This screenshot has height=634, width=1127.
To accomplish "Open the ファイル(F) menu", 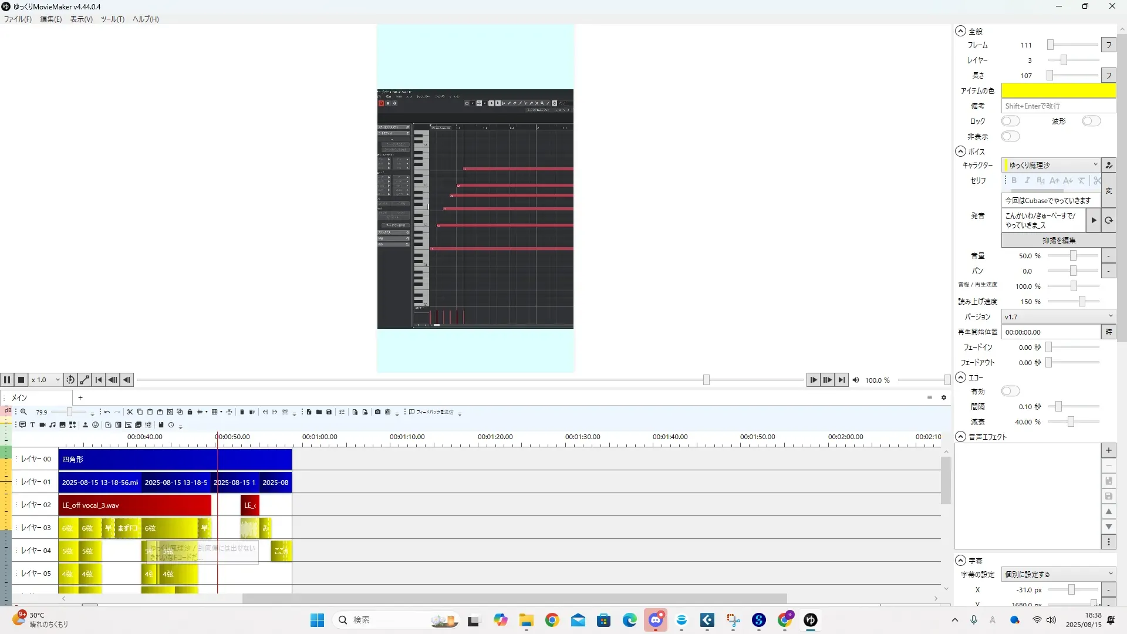I will tap(18, 19).
